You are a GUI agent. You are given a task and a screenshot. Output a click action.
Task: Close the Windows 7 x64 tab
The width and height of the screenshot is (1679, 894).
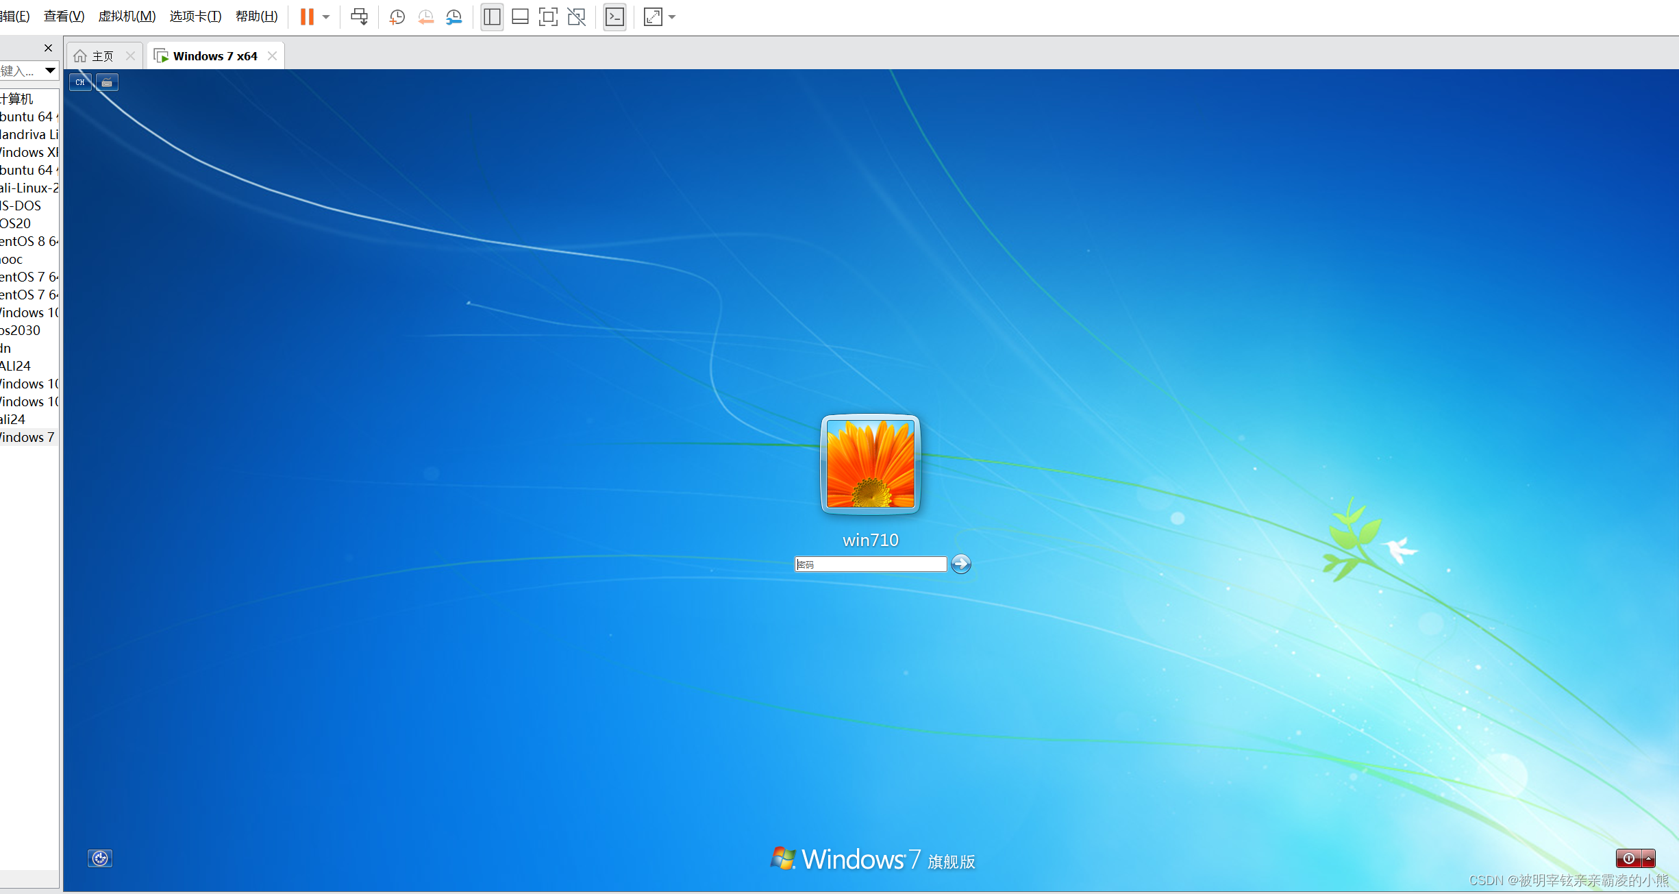(x=273, y=56)
